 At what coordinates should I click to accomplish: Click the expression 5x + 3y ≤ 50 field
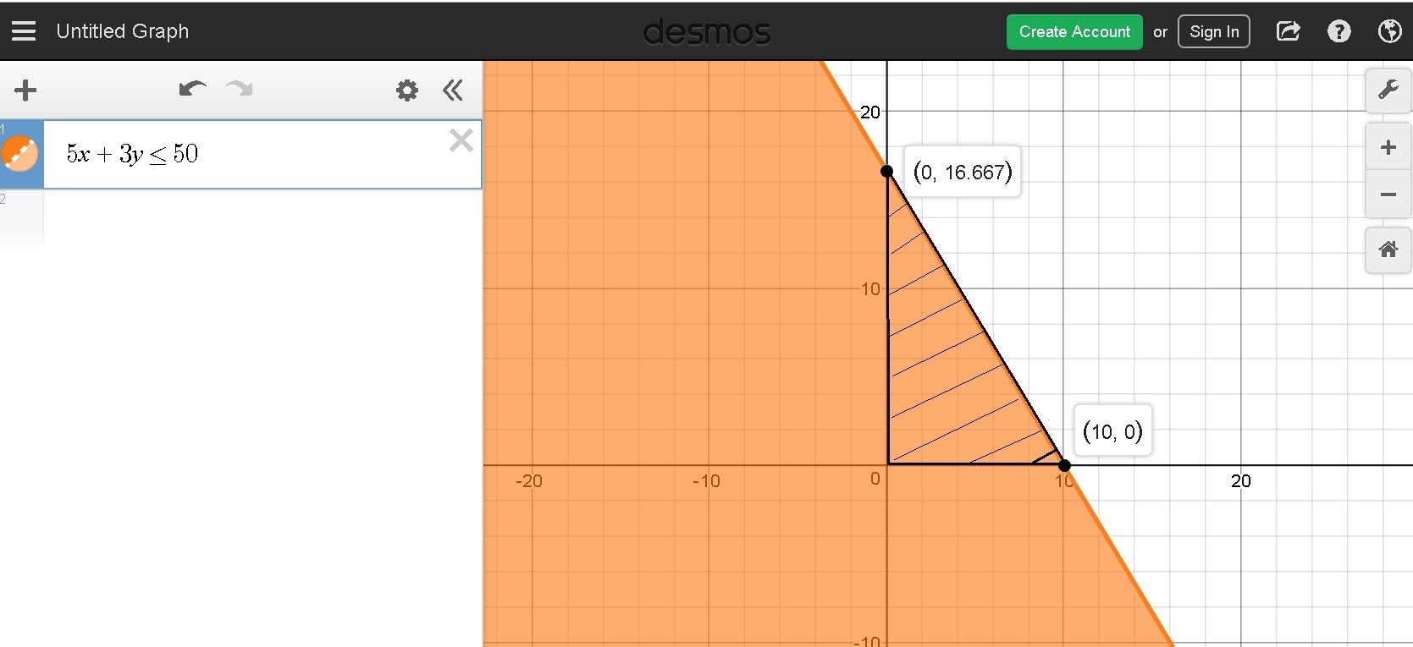[262, 154]
